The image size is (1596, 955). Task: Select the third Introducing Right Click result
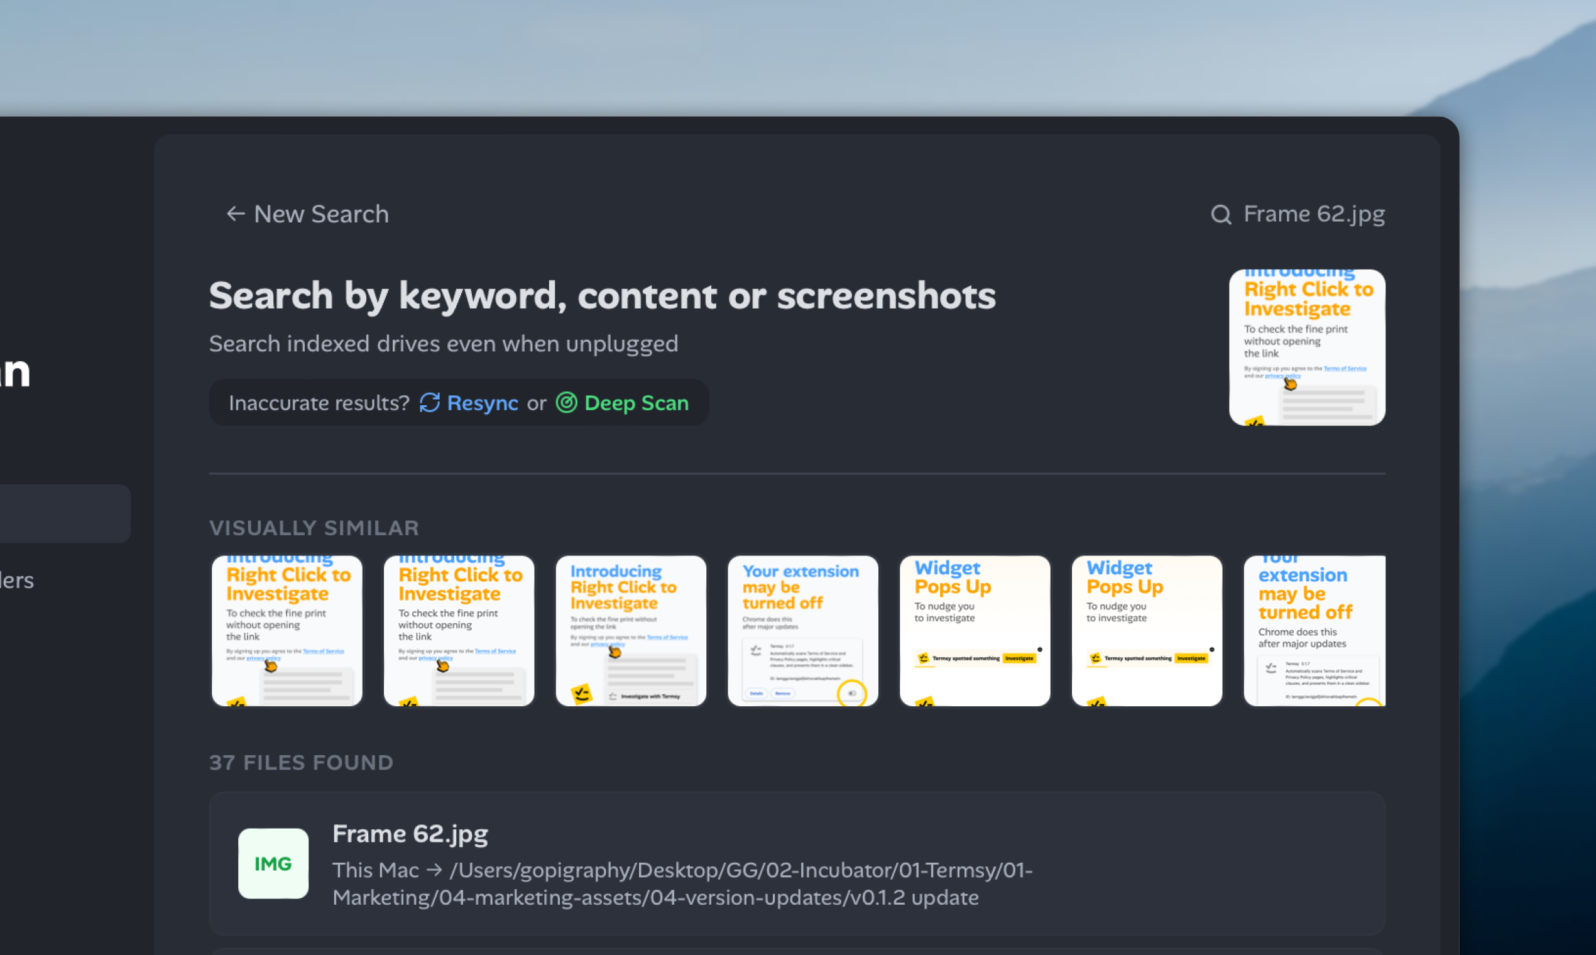click(x=631, y=631)
